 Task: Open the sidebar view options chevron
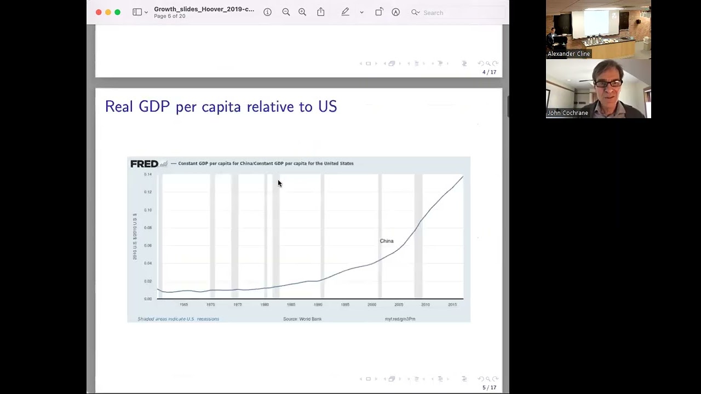point(146,13)
